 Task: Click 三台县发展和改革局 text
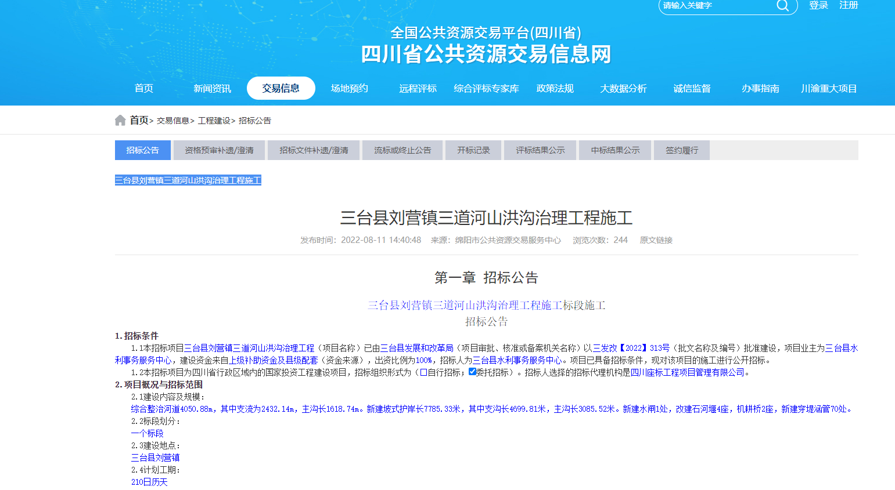[417, 348]
